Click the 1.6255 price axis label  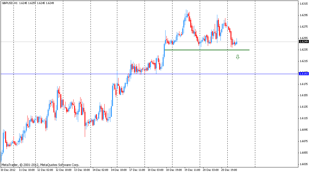tap(304, 38)
